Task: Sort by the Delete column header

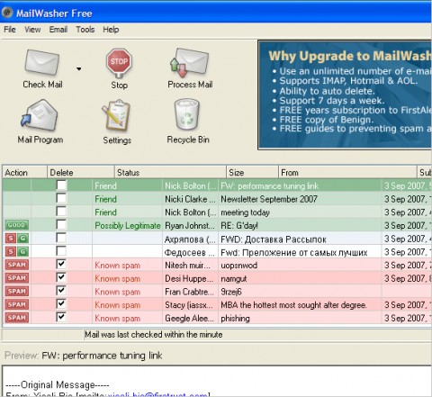Action: click(x=81, y=172)
